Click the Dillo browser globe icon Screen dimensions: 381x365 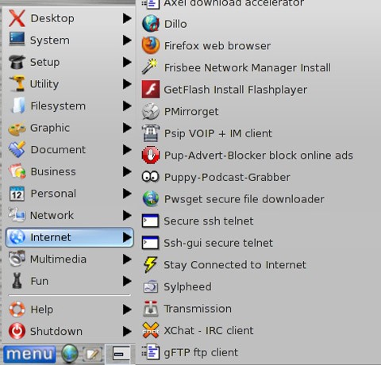tap(151, 24)
